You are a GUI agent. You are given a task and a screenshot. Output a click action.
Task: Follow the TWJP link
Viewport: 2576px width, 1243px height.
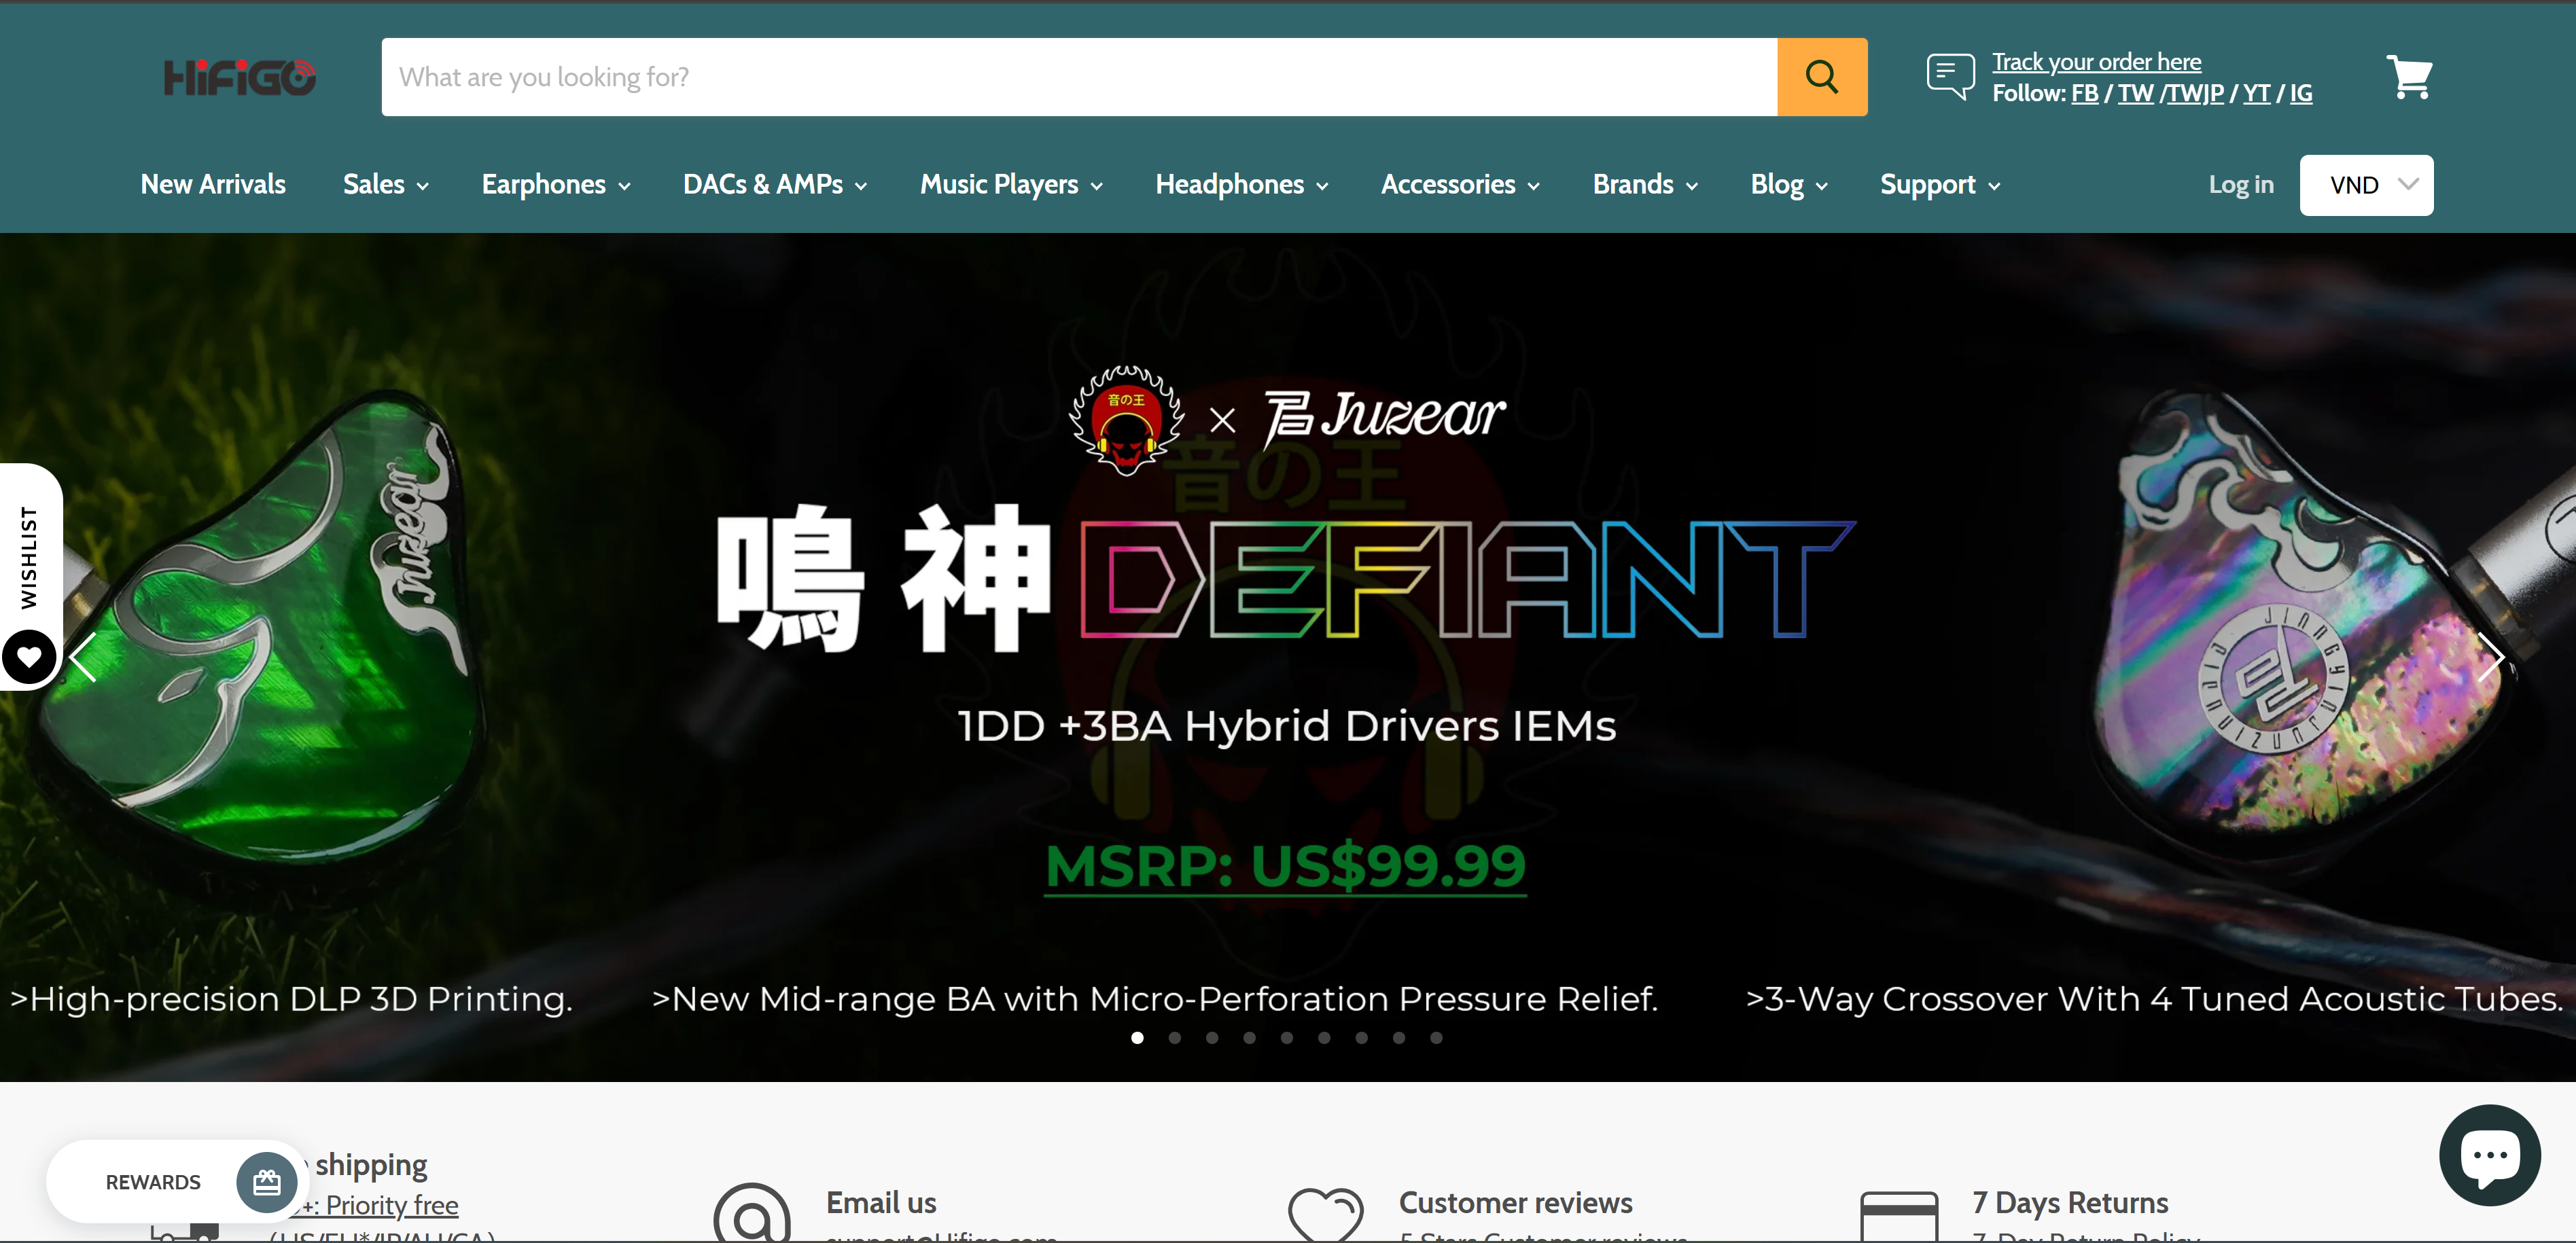2195,93
